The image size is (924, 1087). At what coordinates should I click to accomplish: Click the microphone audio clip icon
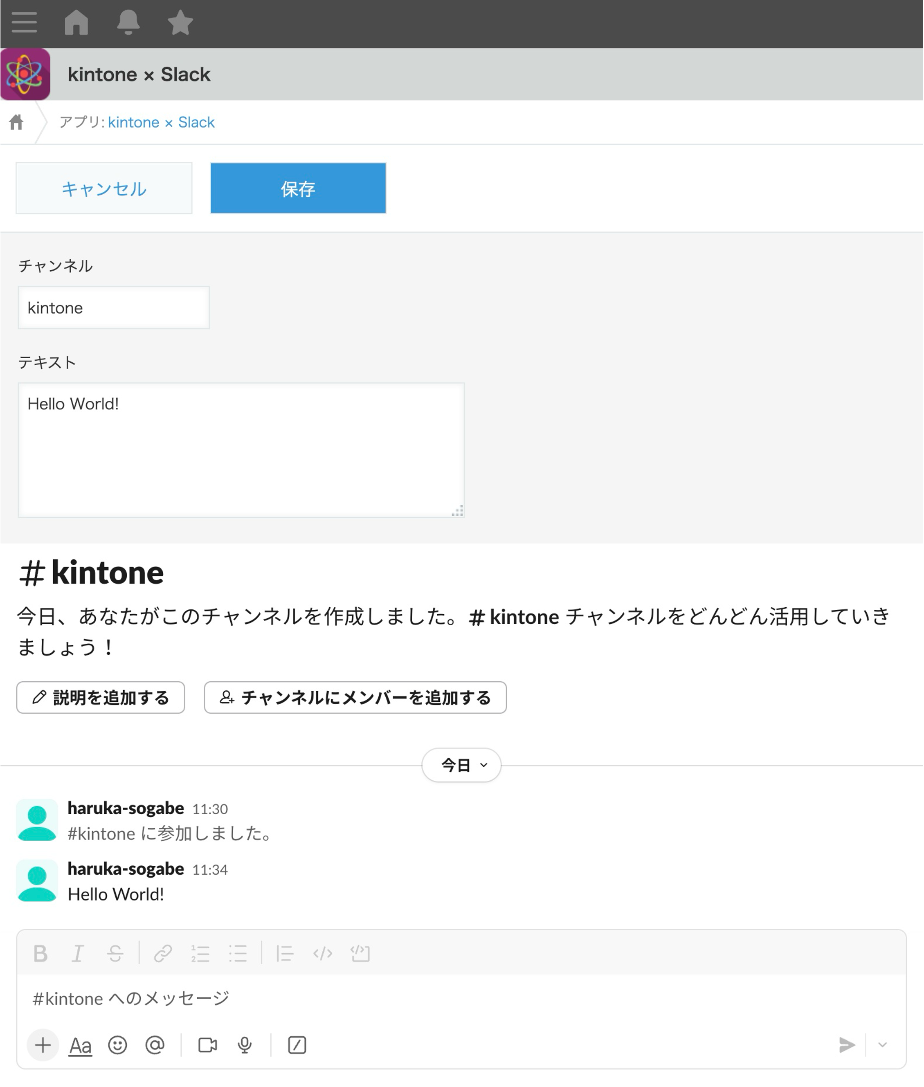tap(245, 1045)
